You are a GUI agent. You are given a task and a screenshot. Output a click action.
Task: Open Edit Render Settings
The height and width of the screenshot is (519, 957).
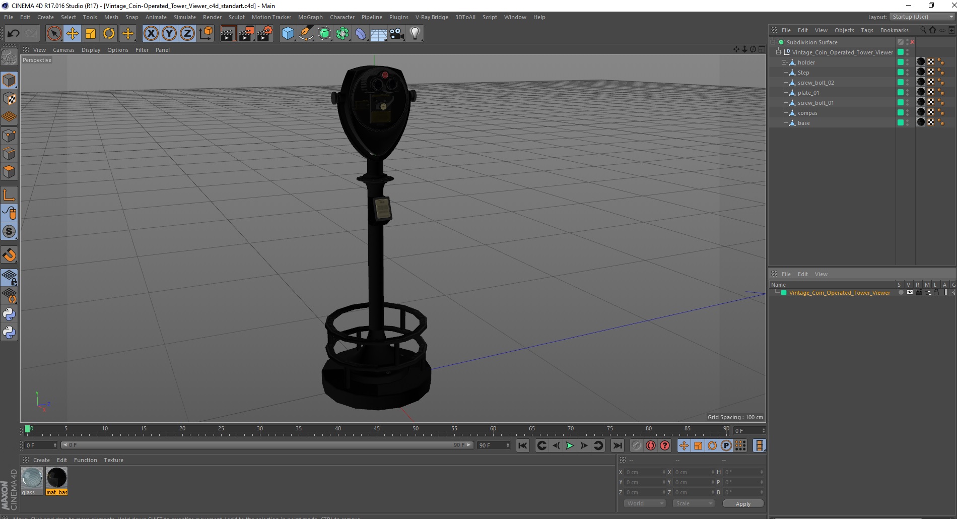click(x=265, y=34)
